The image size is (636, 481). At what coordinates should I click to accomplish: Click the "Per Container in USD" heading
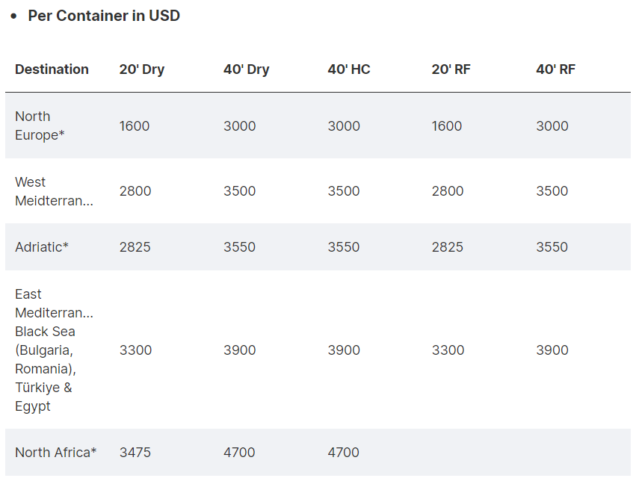[104, 16]
